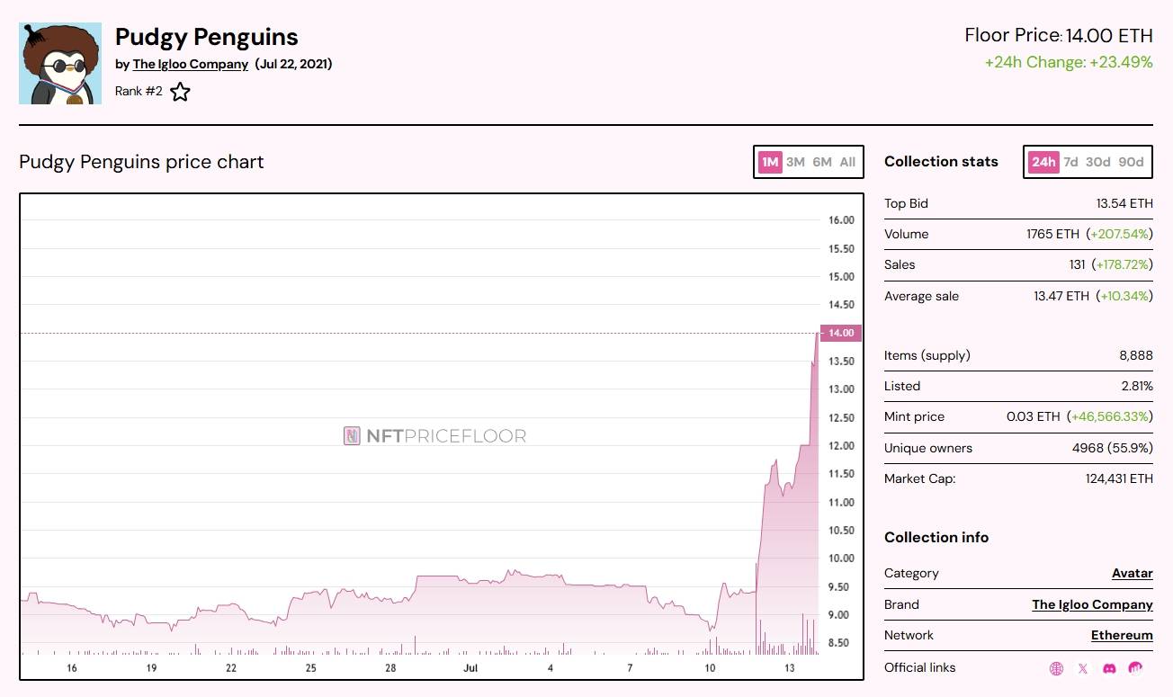Click the Floor Price 14.00 ETH text
The width and height of the screenshot is (1173, 697).
tap(1059, 36)
